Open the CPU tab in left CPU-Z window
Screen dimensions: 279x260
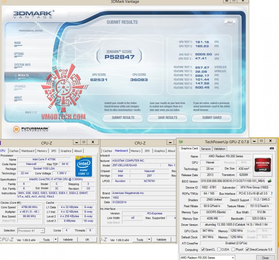3,151
